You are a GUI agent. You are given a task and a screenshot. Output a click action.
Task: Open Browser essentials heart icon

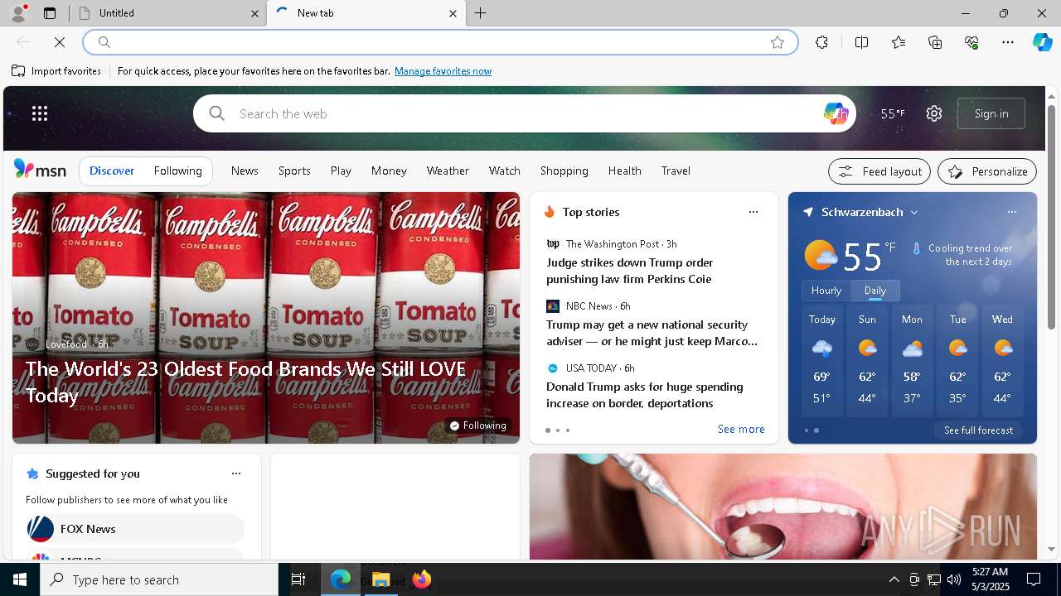971,42
